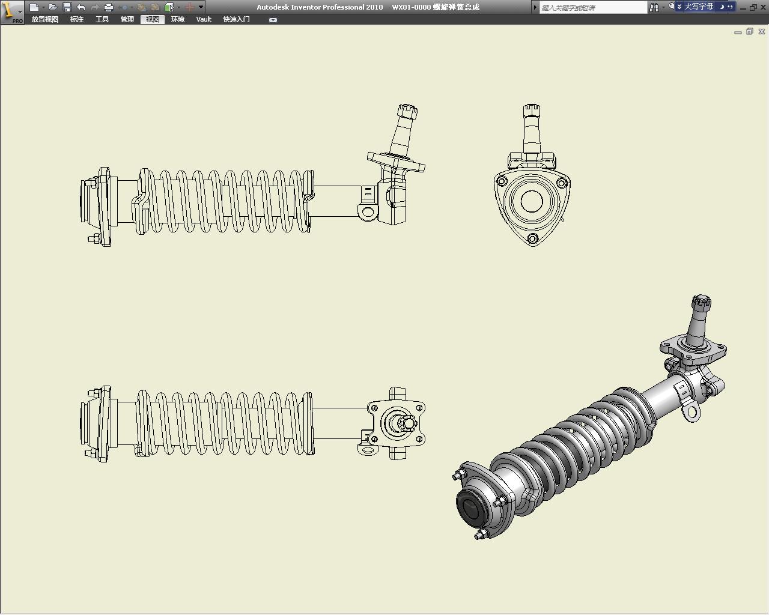Expand the quick access toolbar customize arrow
The image size is (769, 615).
pyautogui.click(x=201, y=7)
